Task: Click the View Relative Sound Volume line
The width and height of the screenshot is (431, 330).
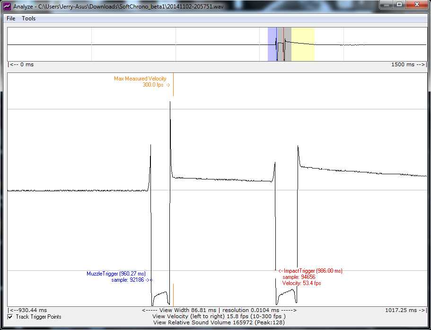Action: (x=219, y=322)
